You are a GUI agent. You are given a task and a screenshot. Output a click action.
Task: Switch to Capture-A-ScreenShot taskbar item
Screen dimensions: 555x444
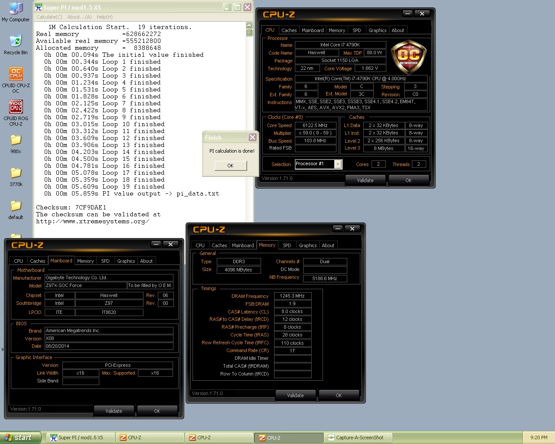pos(359,437)
